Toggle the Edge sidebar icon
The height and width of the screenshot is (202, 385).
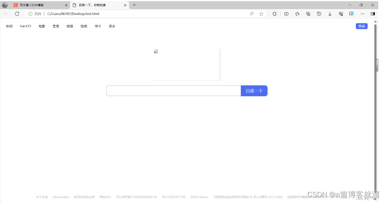point(373,14)
